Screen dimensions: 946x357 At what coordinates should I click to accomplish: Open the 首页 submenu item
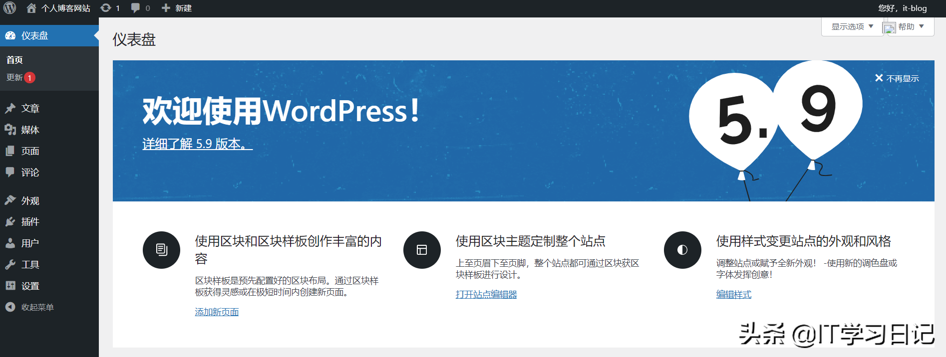[x=14, y=60]
